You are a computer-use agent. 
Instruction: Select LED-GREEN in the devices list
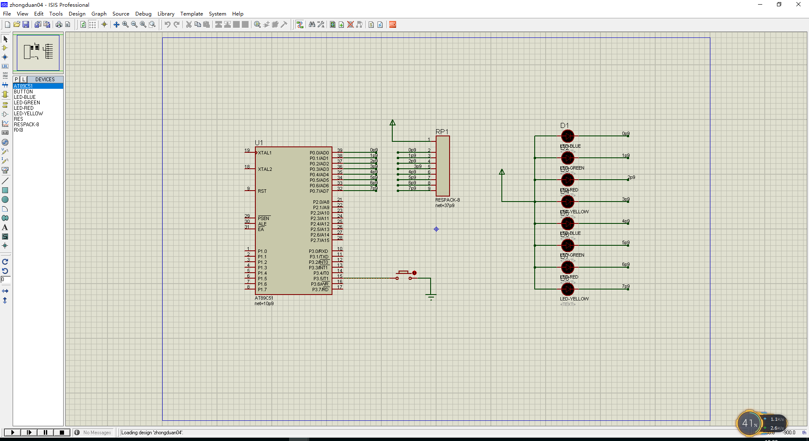[38, 102]
